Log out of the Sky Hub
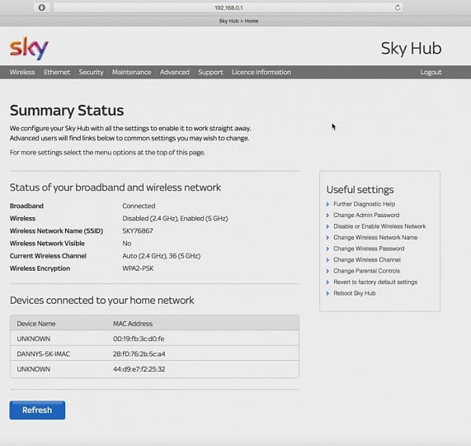 tap(431, 72)
